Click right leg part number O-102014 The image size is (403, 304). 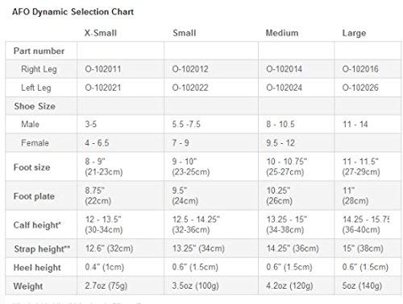point(284,69)
